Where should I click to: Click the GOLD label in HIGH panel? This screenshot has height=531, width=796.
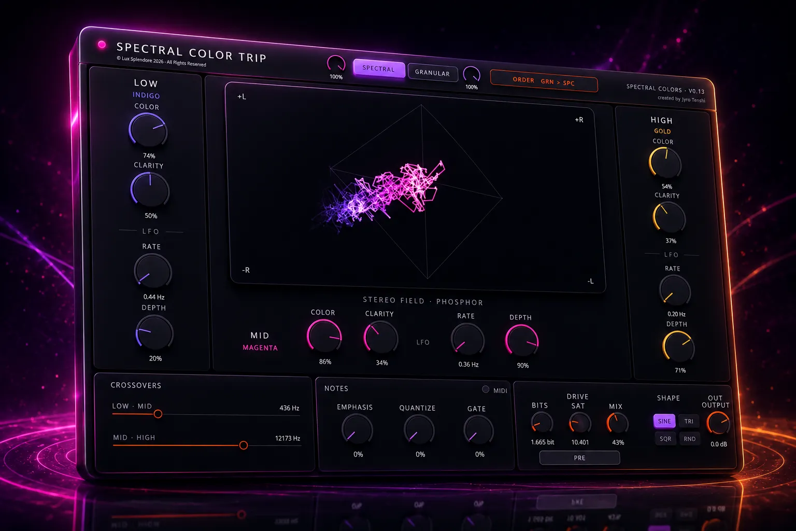coord(662,131)
